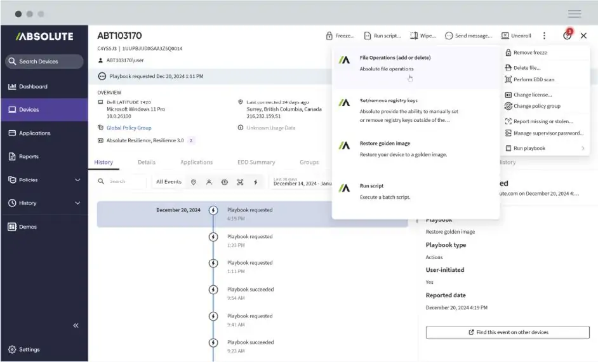The image size is (598, 362).
Task: Open the Applications tab of device
Action: coord(196,162)
